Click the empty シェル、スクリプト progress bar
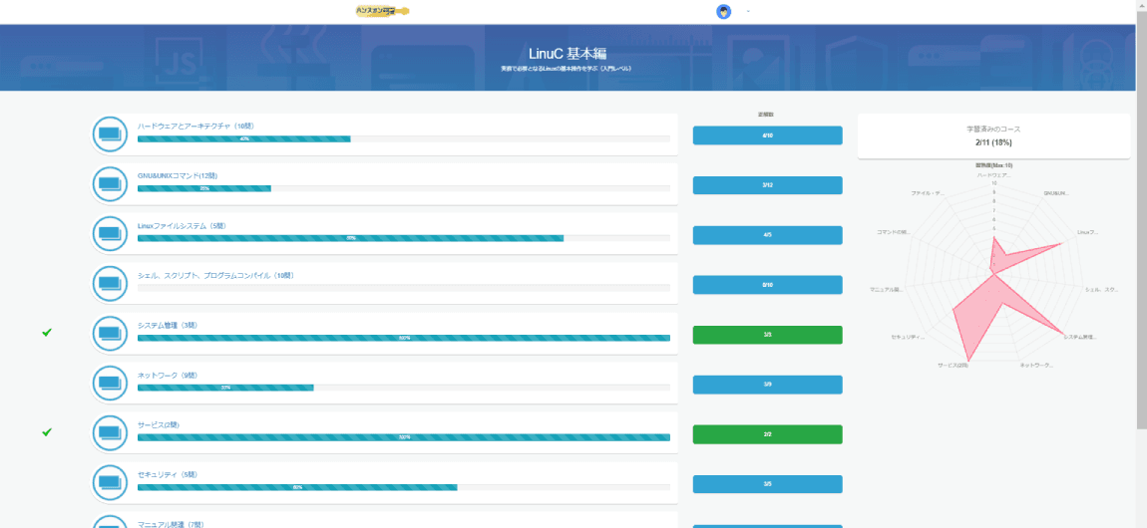The height and width of the screenshot is (528, 1147). (x=404, y=288)
